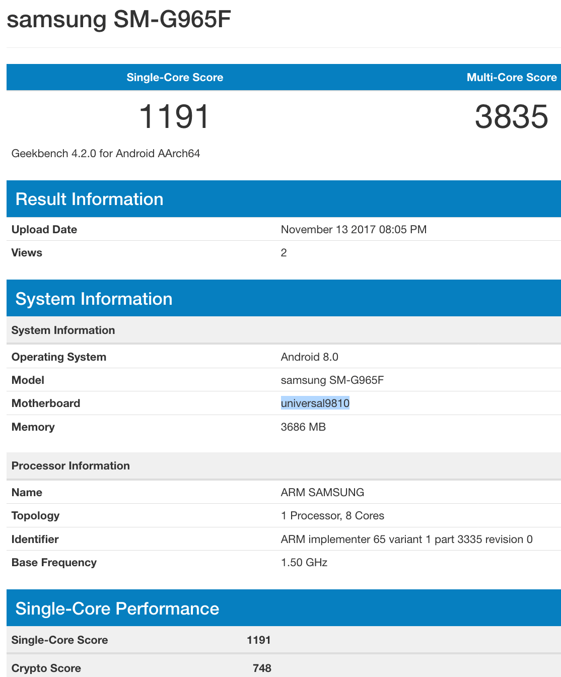Select the Multi-Core Score header
The image size is (561, 677).
coord(512,78)
